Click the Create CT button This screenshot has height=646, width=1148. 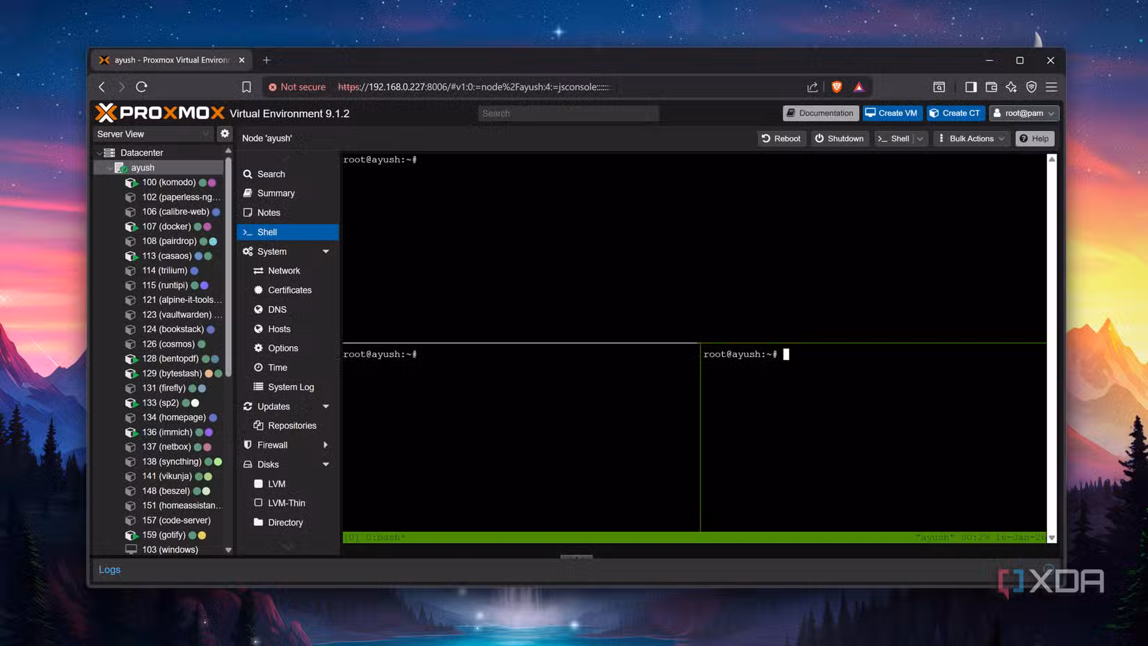tap(955, 113)
